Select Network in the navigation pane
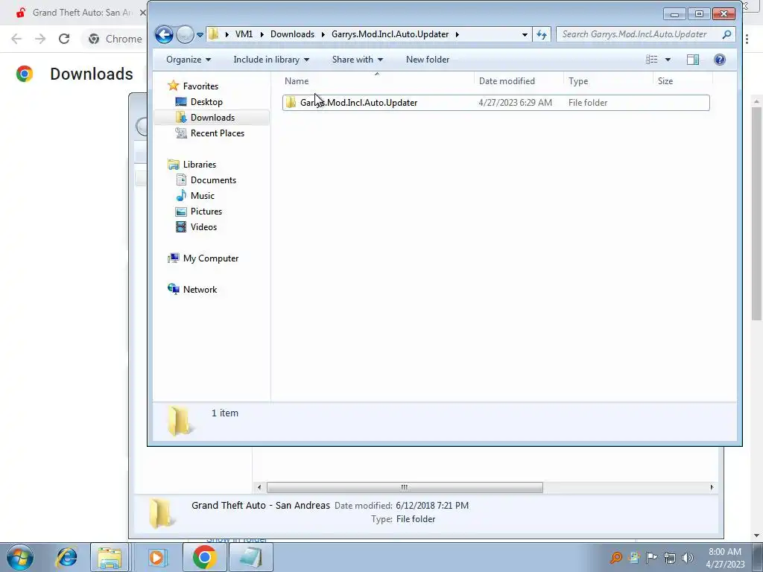Viewport: 763px width, 572px height. click(x=200, y=290)
